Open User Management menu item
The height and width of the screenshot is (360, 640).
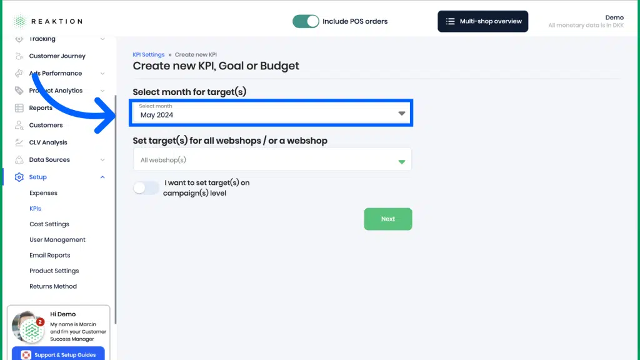pyautogui.click(x=57, y=239)
